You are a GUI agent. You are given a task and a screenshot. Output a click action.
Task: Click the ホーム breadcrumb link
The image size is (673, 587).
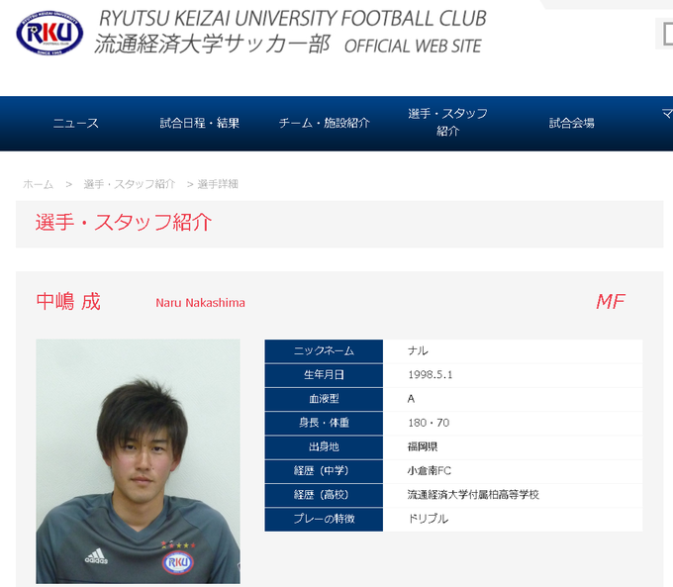(x=39, y=184)
